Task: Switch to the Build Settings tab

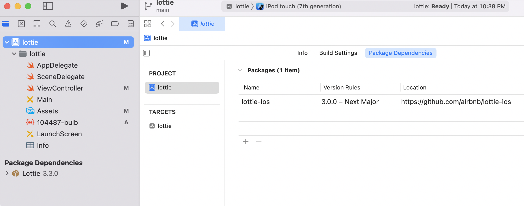Action: click(x=338, y=53)
